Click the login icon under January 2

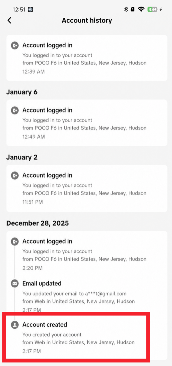(15, 175)
